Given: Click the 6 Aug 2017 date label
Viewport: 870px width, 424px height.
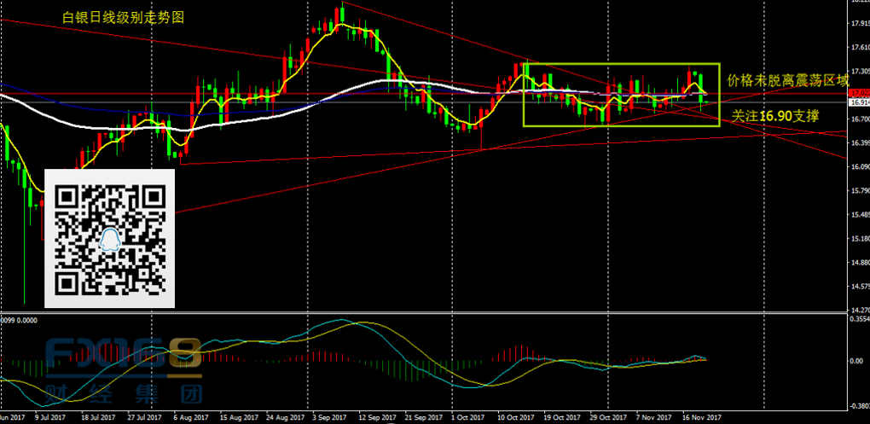Looking at the screenshot, I should [190, 418].
